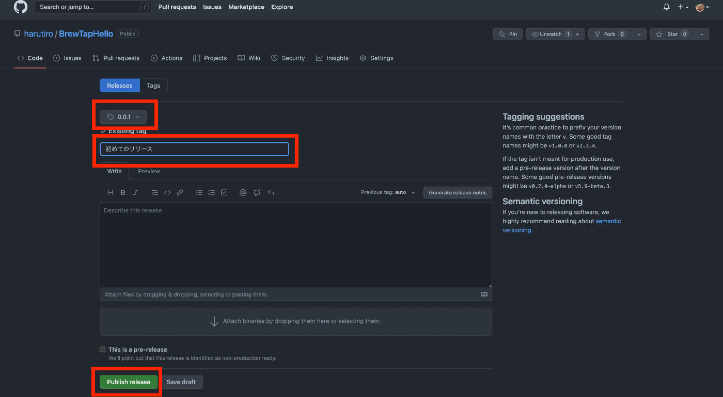This screenshot has width=723, height=397.
Task: Insert a quote block
Action: [x=154, y=192]
